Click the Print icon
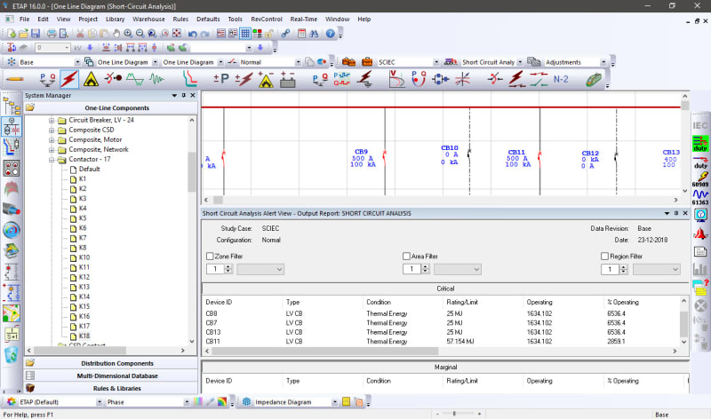Image resolution: width=711 pixels, height=419 pixels. pos(52,34)
